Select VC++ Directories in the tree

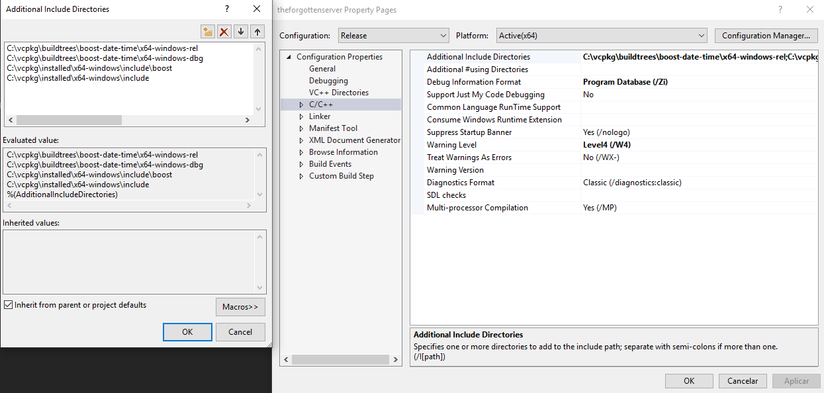pyautogui.click(x=338, y=93)
